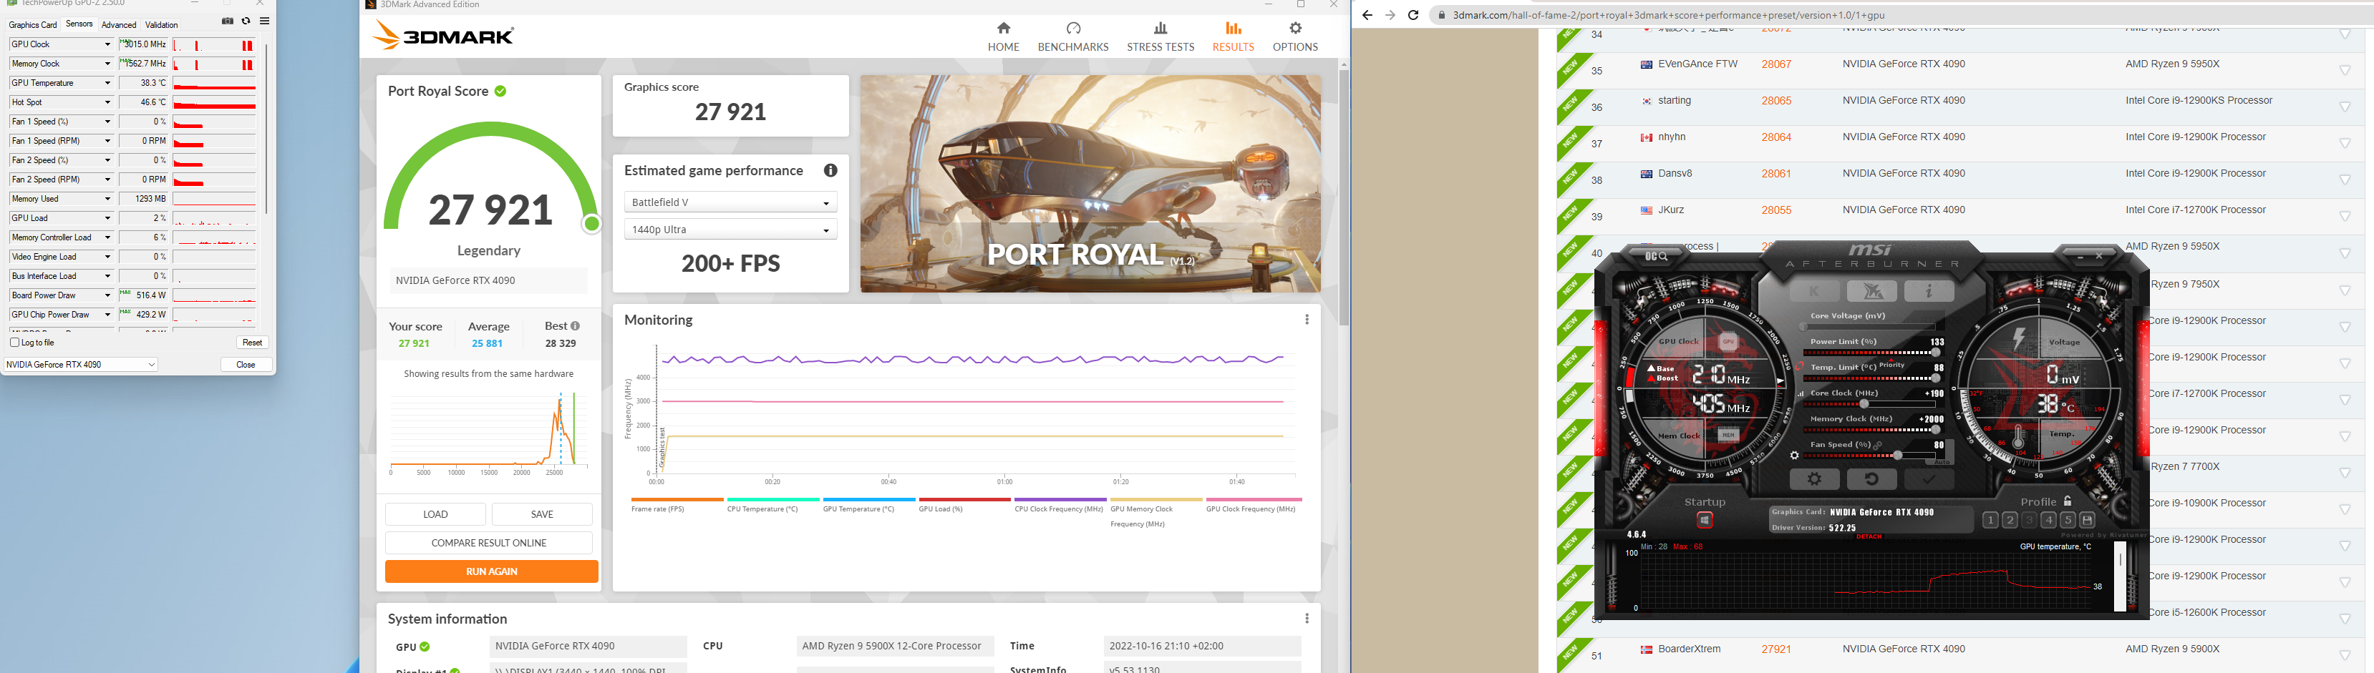Click the Afterburner info button
Screen dimensions: 2374x673
click(x=1929, y=292)
